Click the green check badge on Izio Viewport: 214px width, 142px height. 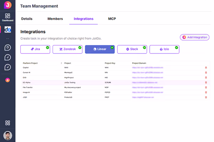tap(176, 47)
